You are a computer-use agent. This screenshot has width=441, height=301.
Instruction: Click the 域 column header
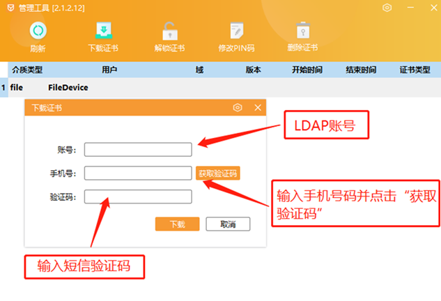click(199, 70)
